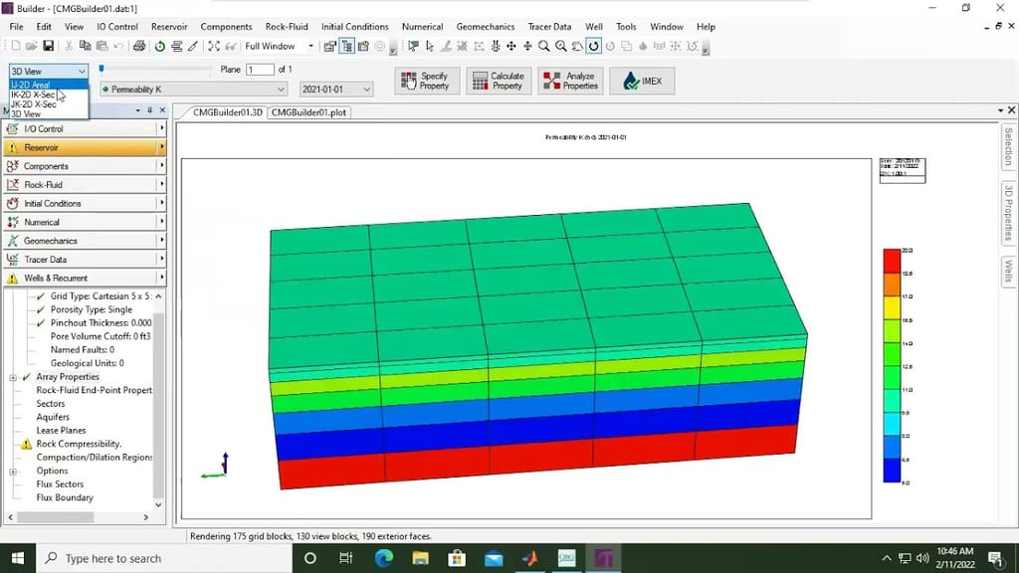Viewport: 1019px width, 573px height.
Task: Select IK-2D X-Sec from view list
Action: point(48,95)
